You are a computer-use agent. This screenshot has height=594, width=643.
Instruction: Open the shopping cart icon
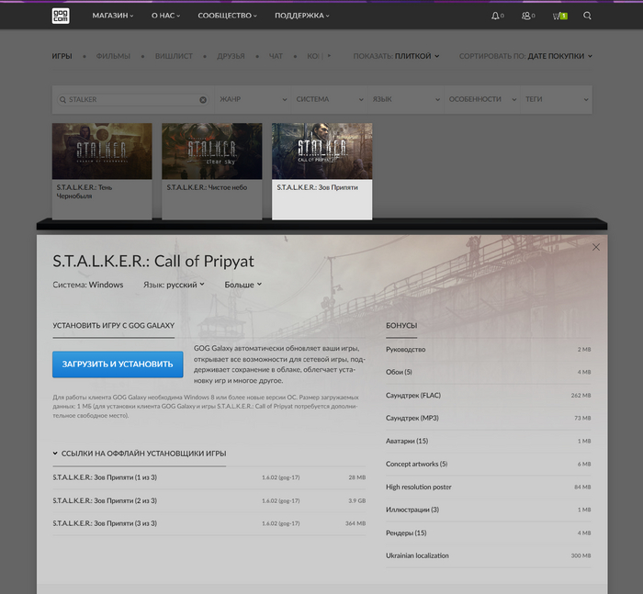[559, 16]
